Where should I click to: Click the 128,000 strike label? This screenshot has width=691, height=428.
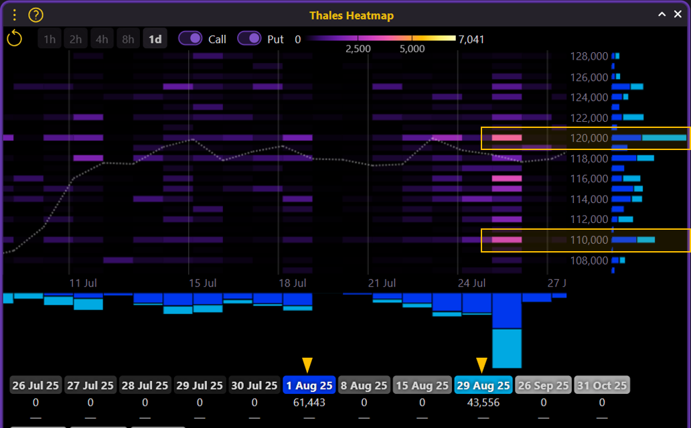[589, 56]
